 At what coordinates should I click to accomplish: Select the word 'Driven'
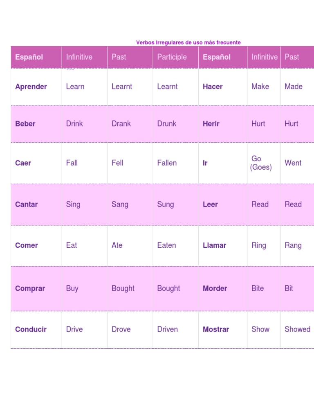pyautogui.click(x=167, y=329)
